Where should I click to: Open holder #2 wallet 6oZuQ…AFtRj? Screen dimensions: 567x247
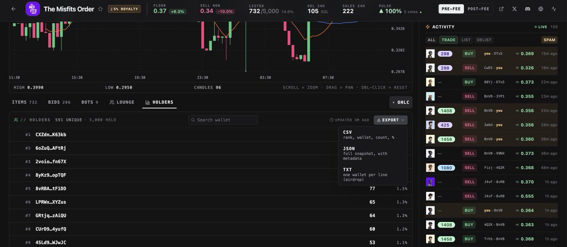[x=51, y=148]
